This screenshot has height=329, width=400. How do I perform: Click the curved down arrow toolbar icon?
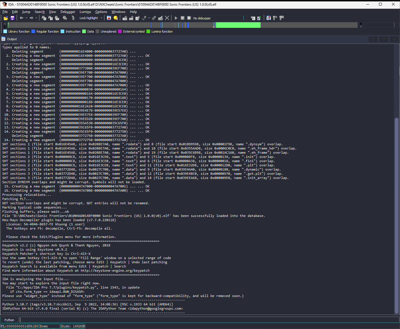click(73, 18)
